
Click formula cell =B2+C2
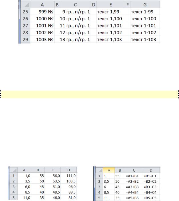(151, 182)
